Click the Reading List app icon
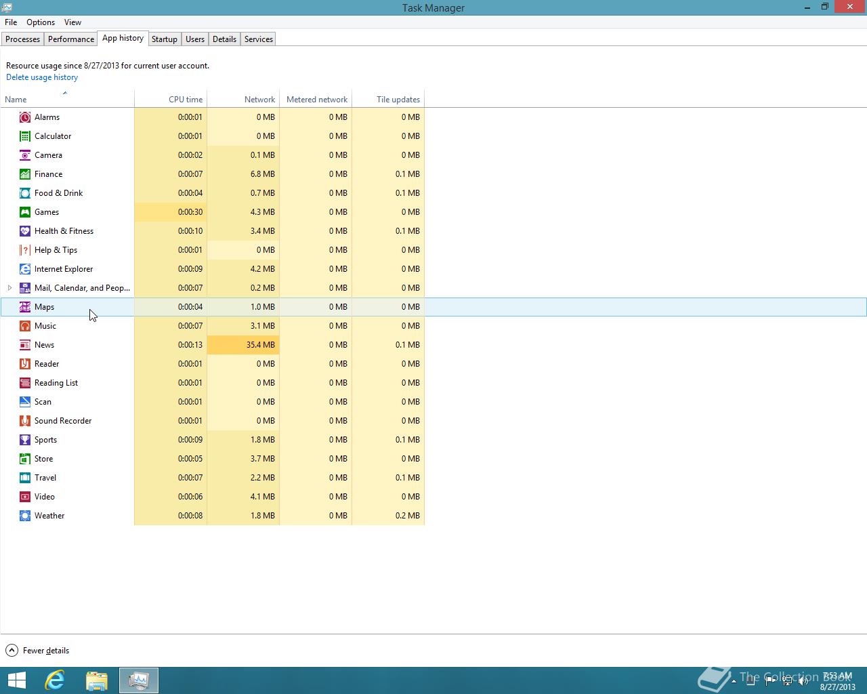Image resolution: width=867 pixels, height=694 pixels. pos(25,383)
